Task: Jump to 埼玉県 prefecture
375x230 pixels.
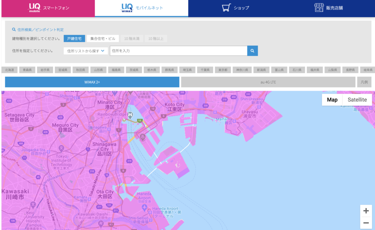Action: 187,70
